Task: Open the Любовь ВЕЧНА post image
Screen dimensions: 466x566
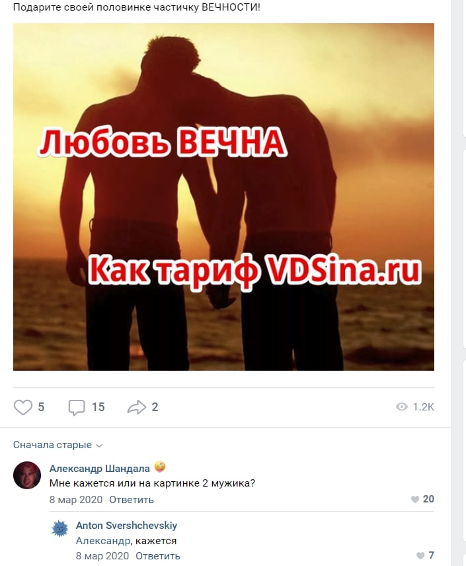Action: click(x=223, y=197)
